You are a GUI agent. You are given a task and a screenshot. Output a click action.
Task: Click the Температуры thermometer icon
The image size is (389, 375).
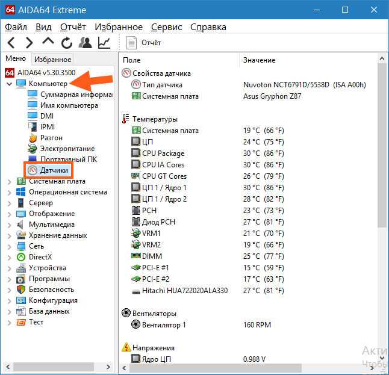coord(125,119)
